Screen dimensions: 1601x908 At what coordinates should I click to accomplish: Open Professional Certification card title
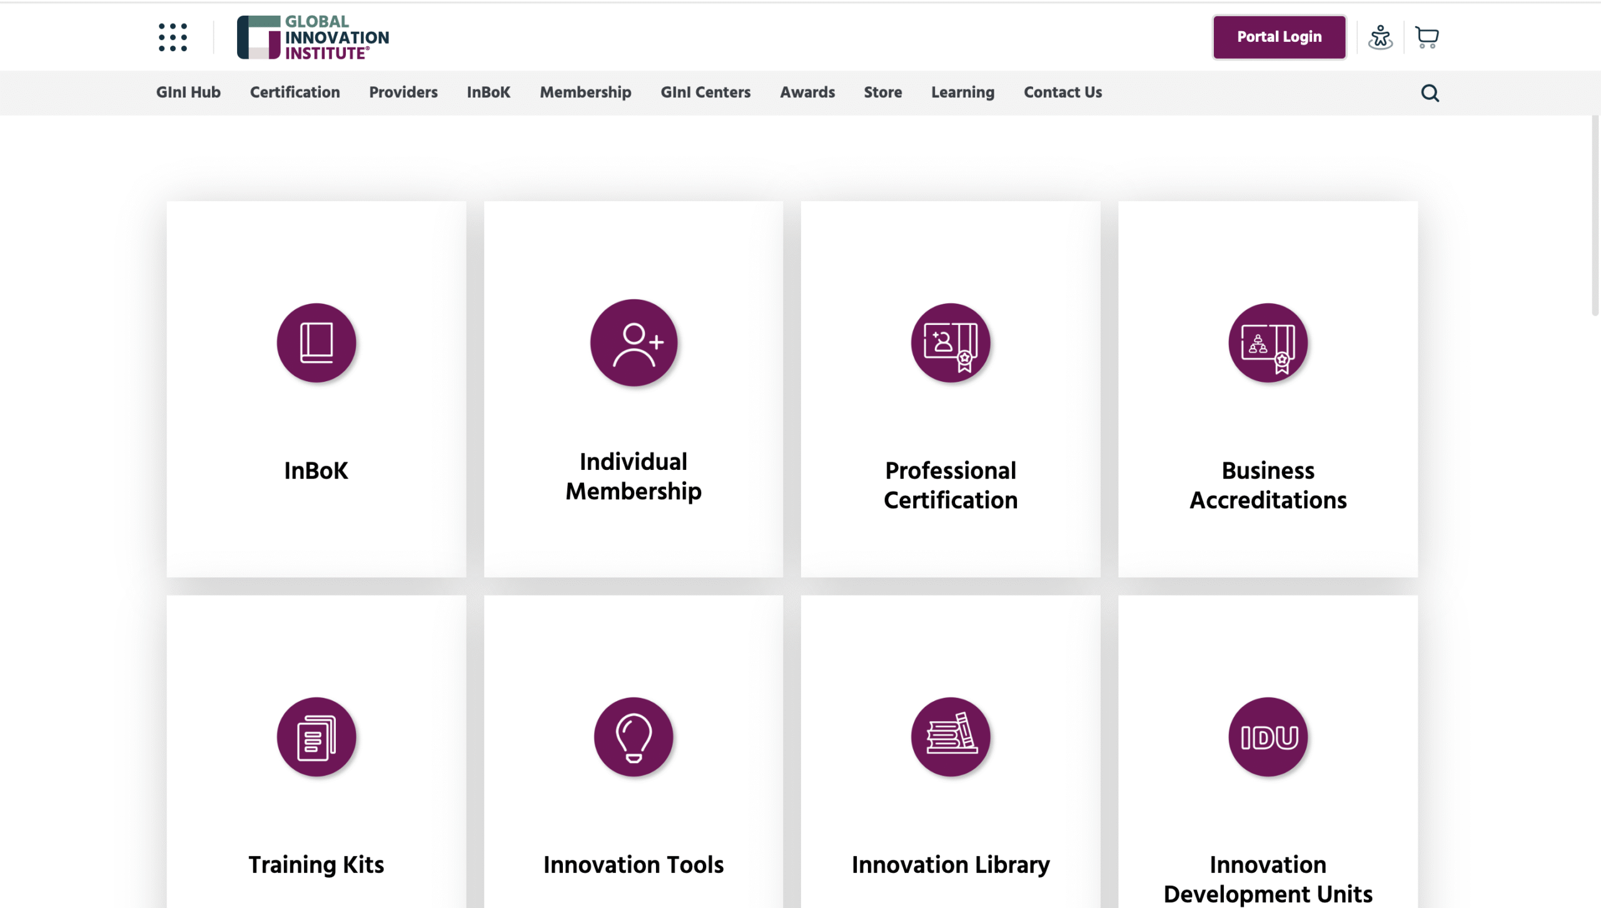pos(951,485)
